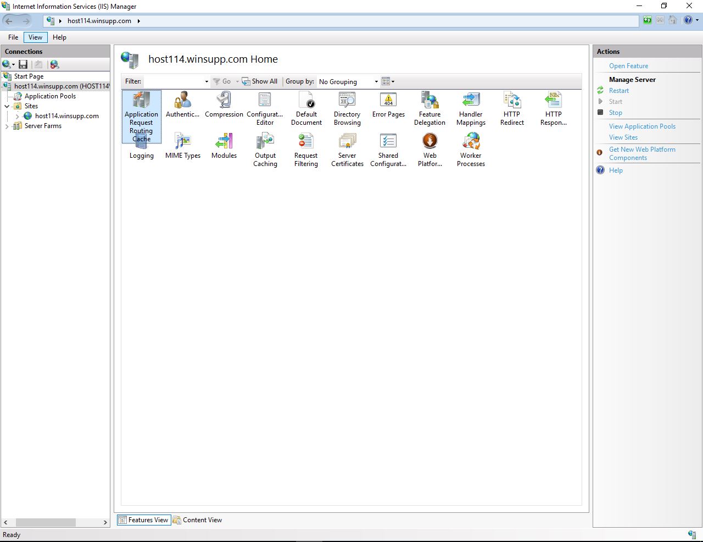Screen dimensions: 703x542
Task: Open the Modules feature
Action: (224, 146)
